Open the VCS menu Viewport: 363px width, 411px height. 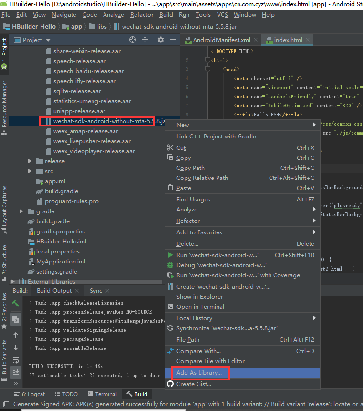pos(222,15)
